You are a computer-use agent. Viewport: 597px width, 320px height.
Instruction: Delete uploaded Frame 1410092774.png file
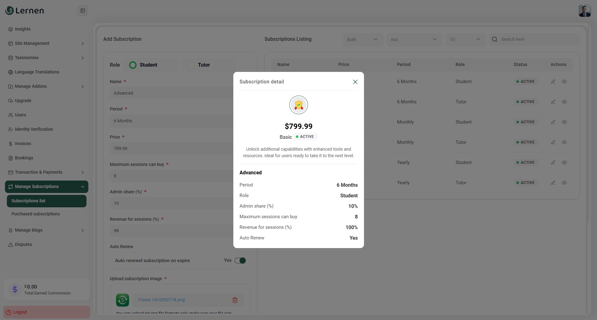[x=235, y=300]
